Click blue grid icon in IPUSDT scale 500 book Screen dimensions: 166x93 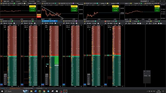[x=85, y=84]
